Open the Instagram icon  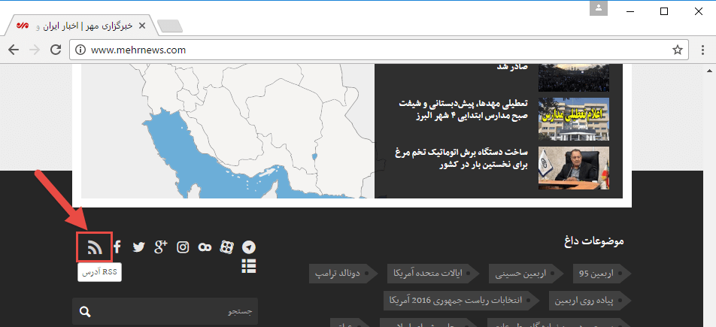(183, 247)
